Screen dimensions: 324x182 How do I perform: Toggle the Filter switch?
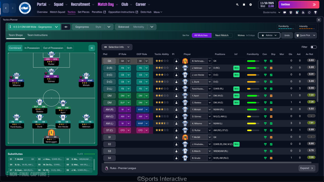(x=313, y=47)
